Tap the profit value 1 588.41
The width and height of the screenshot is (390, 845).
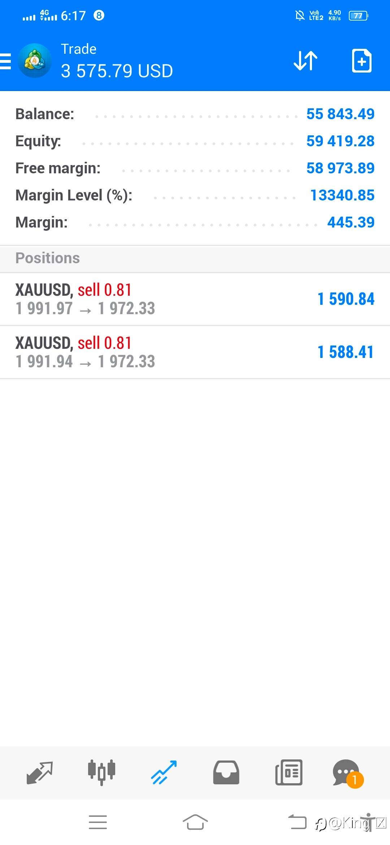click(346, 352)
